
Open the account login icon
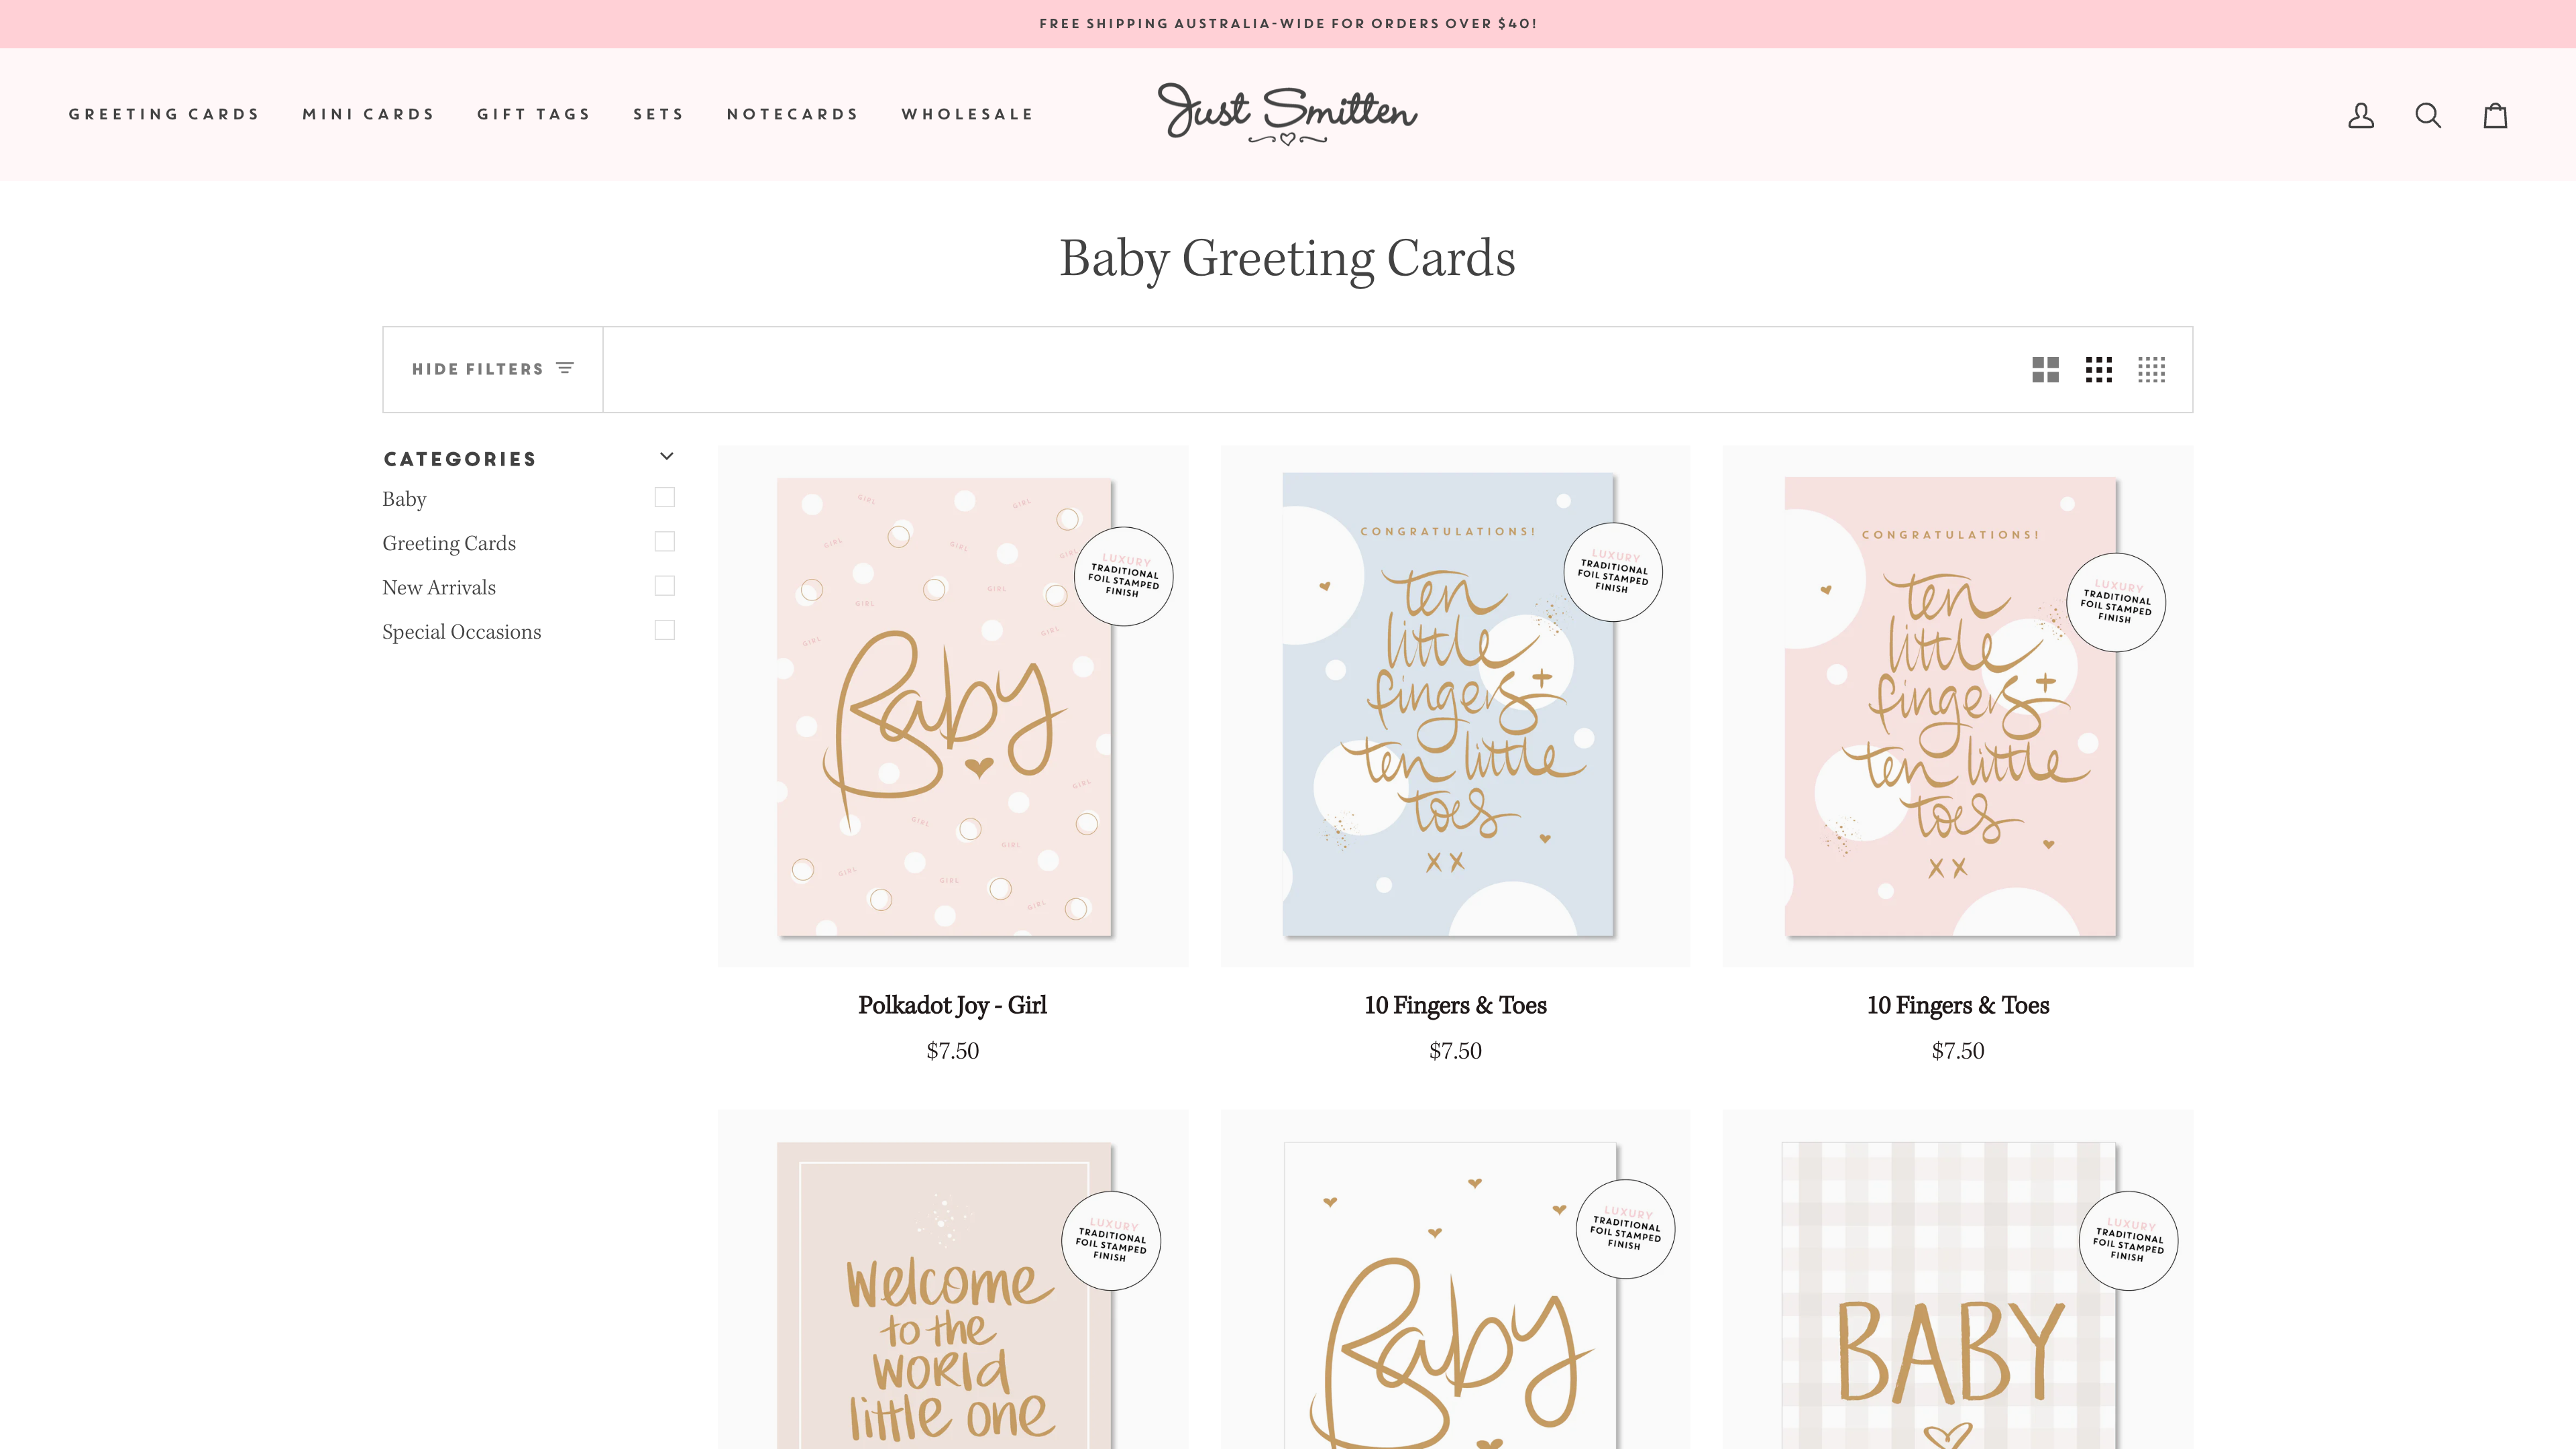pos(2361,115)
